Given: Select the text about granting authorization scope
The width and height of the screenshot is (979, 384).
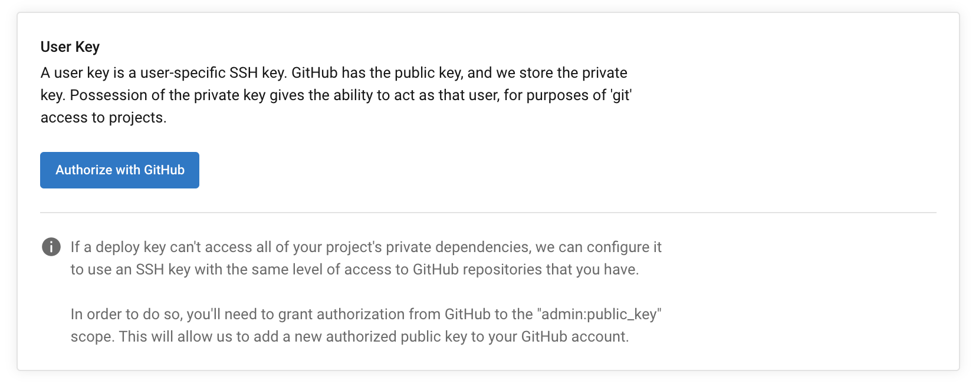Looking at the screenshot, I should coord(366,325).
